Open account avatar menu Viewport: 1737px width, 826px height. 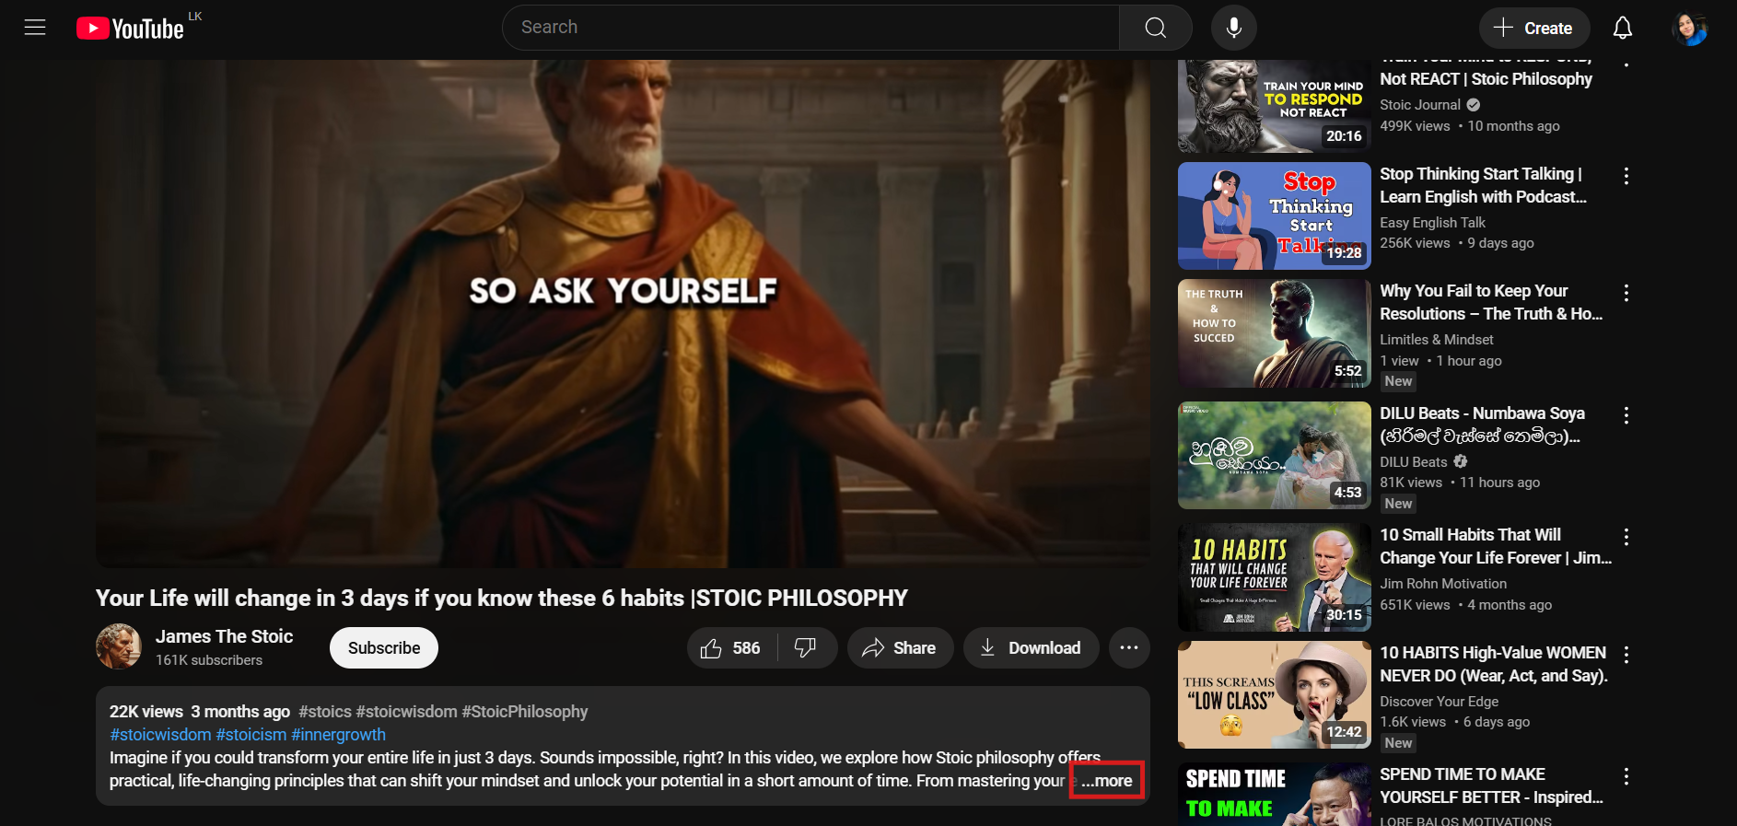coord(1689,29)
